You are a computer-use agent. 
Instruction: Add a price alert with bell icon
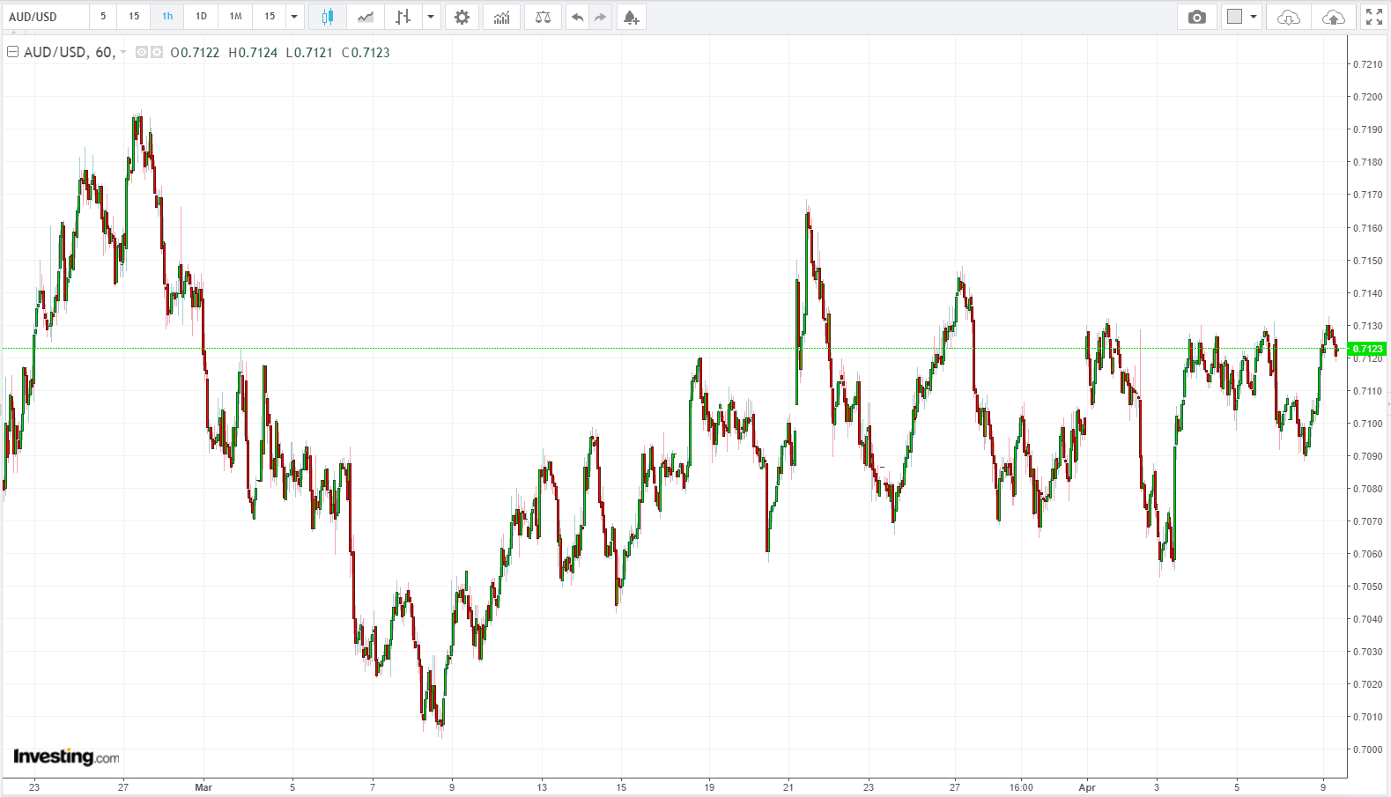click(631, 17)
